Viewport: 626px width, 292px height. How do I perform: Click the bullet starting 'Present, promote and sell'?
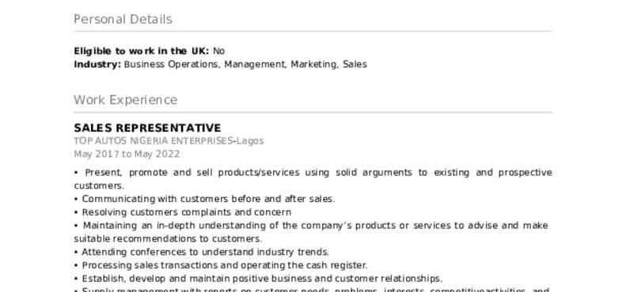pos(313,179)
